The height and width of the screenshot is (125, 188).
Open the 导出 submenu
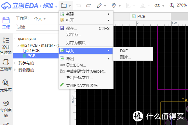coord(86,59)
